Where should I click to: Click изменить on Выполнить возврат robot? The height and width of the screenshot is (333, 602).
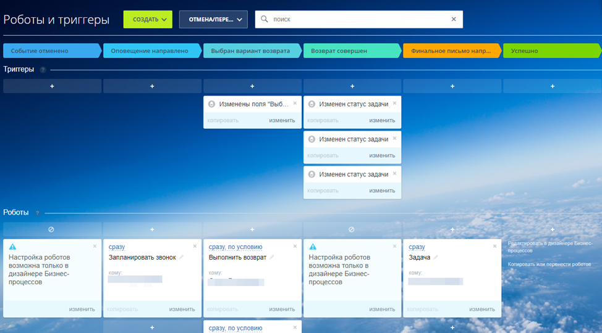point(282,309)
